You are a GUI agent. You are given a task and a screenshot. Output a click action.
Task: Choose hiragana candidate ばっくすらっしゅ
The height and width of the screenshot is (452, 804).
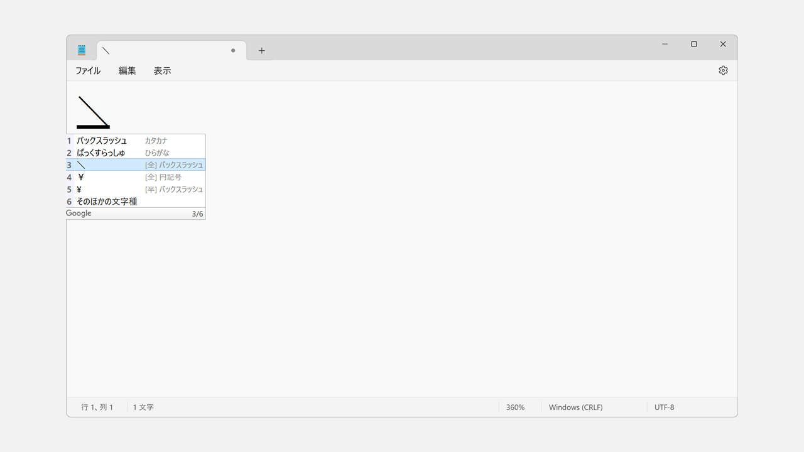pyautogui.click(x=101, y=153)
